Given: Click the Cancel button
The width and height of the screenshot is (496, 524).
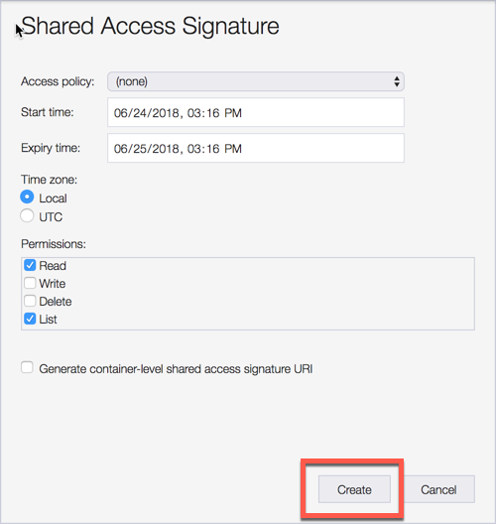Looking at the screenshot, I should [438, 489].
